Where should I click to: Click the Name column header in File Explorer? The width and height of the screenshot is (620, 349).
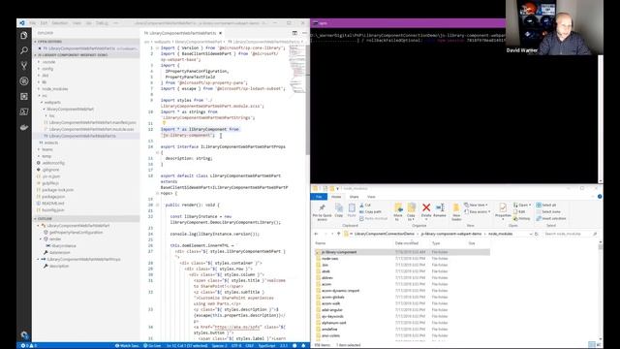(x=321, y=243)
